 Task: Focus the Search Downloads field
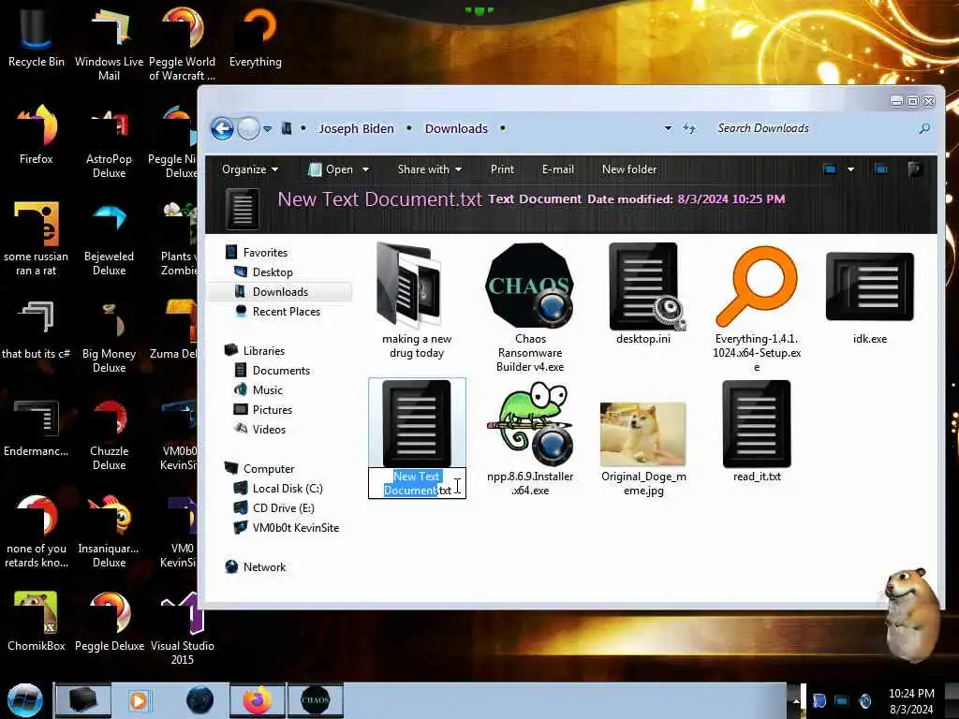click(x=814, y=128)
